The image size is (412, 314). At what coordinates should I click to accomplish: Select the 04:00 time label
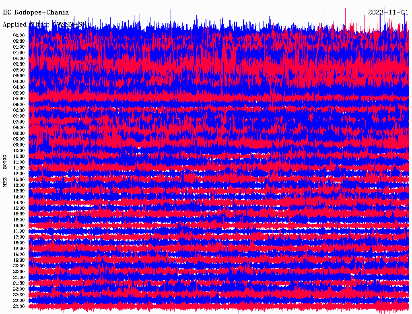click(x=19, y=82)
